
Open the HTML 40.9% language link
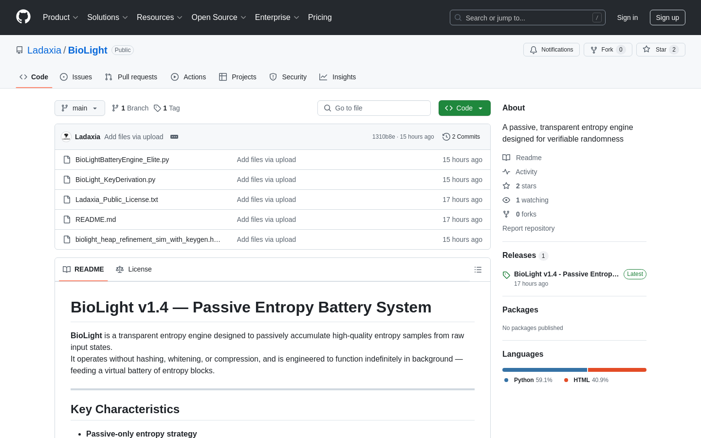586,380
